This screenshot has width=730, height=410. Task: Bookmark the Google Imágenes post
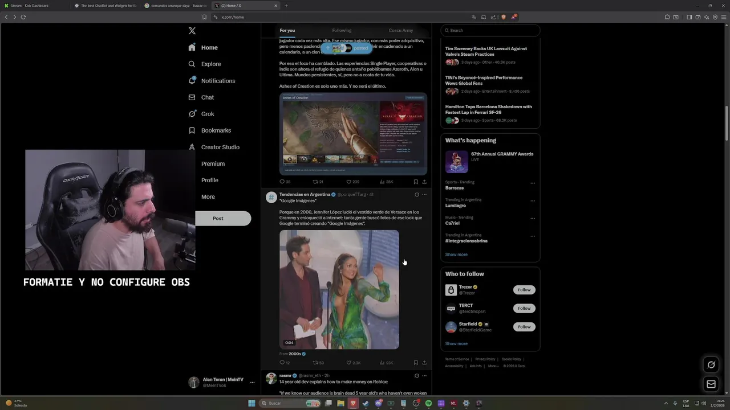coord(416,362)
